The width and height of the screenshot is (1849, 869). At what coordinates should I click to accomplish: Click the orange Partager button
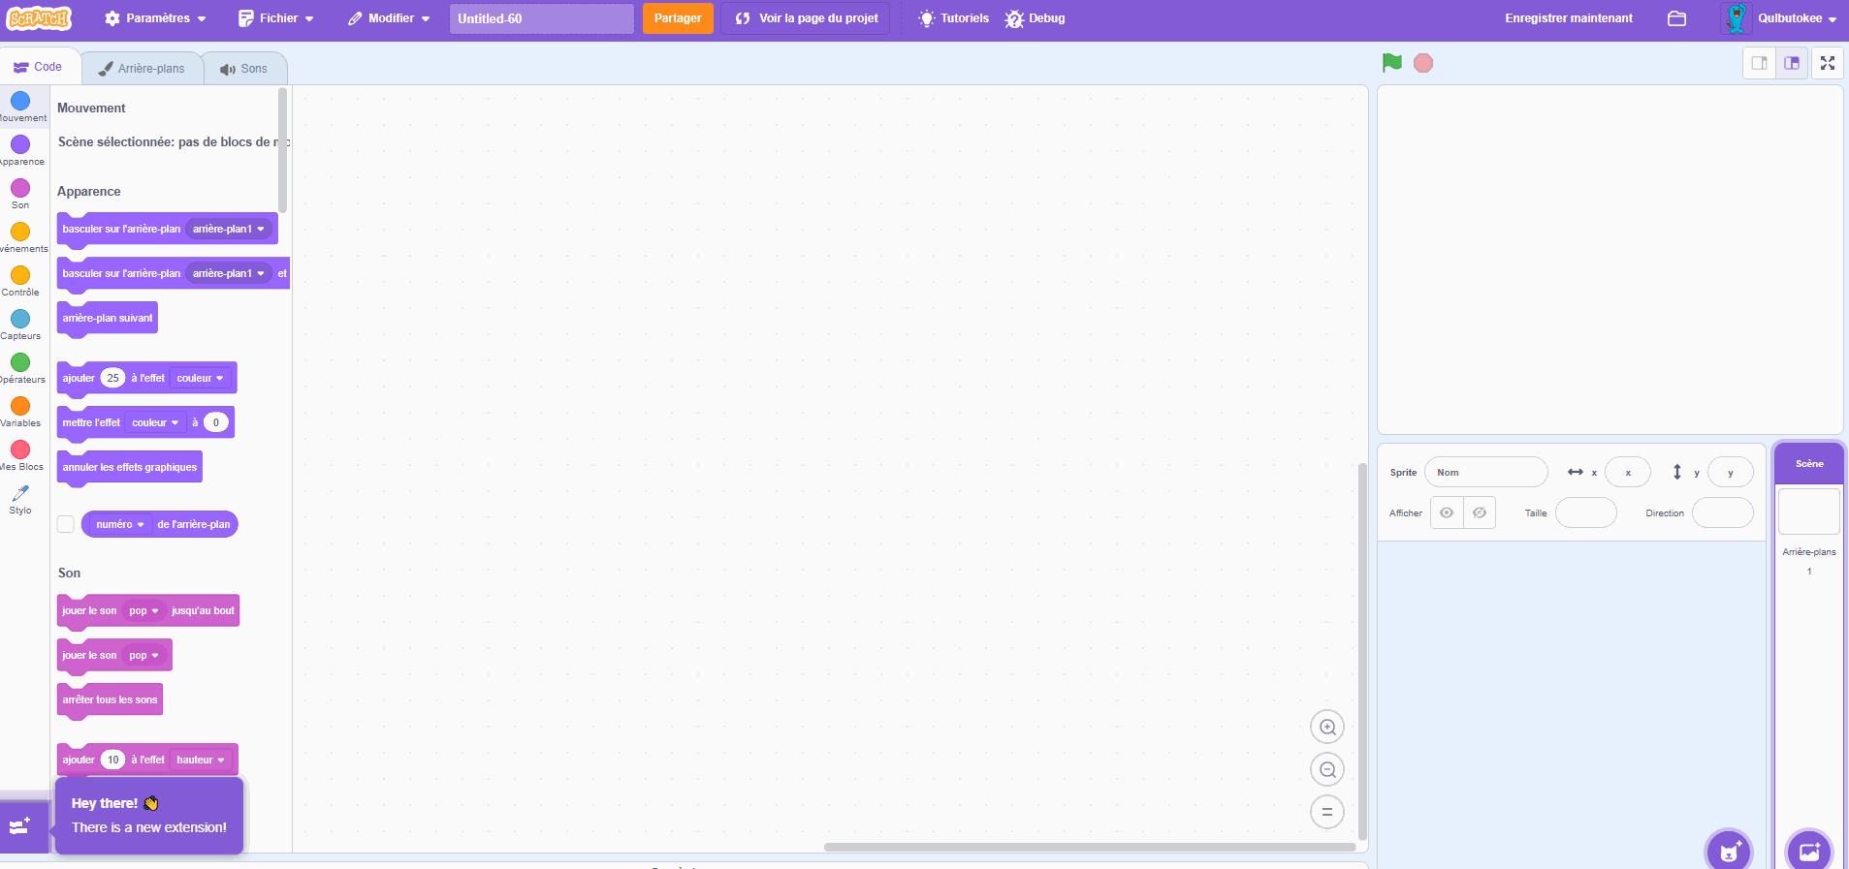(x=678, y=18)
